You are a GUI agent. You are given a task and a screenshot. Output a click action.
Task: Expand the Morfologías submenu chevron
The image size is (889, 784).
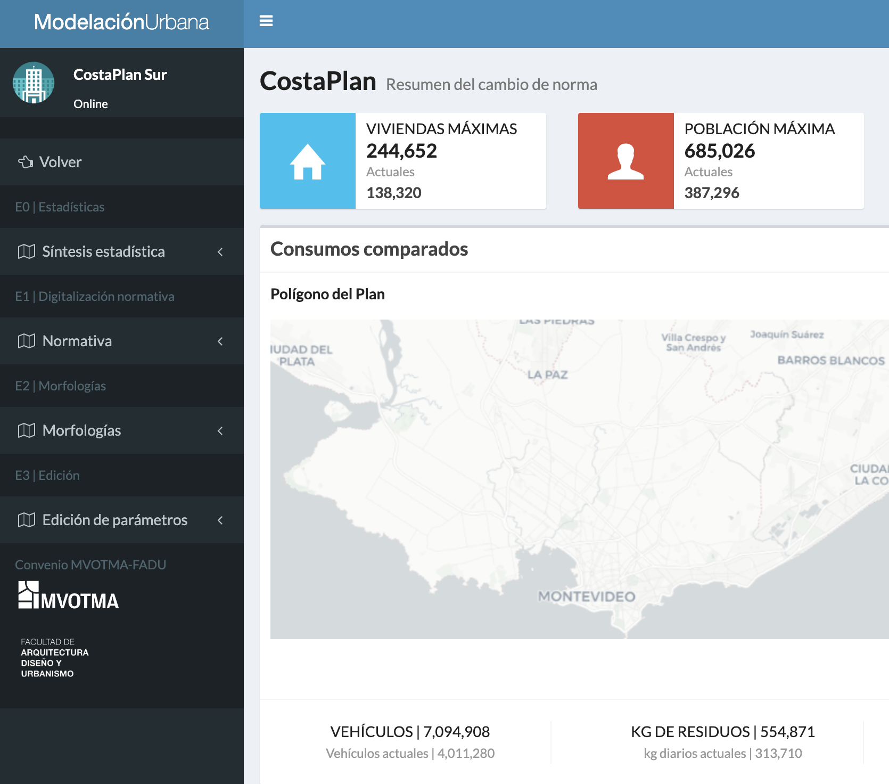[220, 431]
